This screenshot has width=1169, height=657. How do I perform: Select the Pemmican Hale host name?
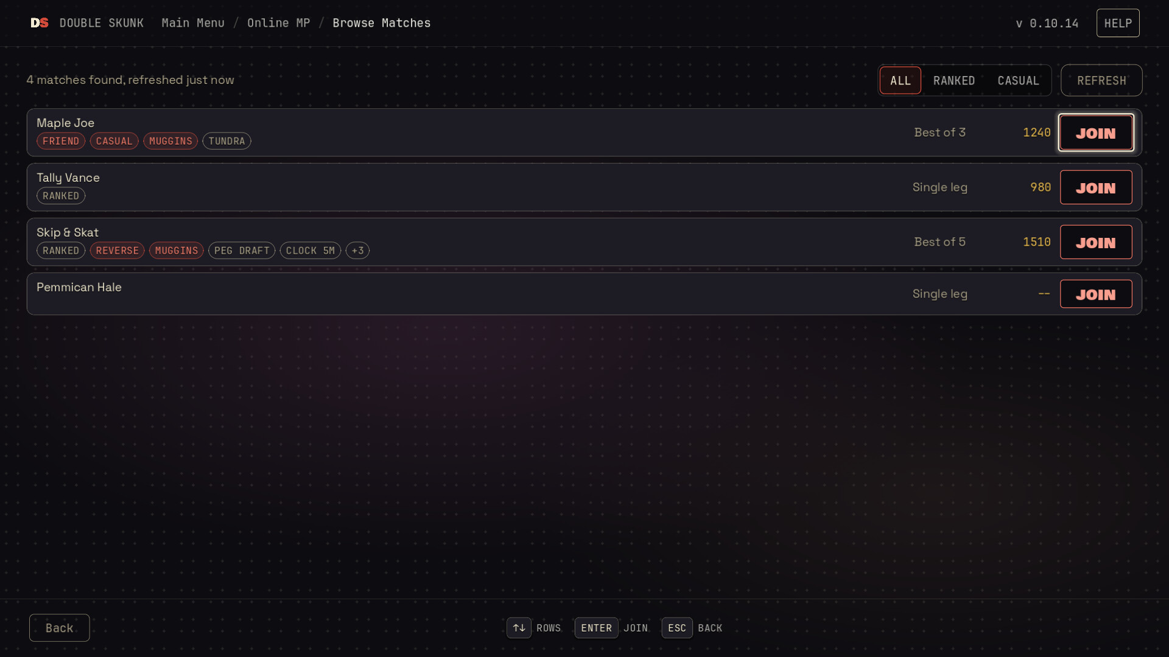[x=79, y=287]
